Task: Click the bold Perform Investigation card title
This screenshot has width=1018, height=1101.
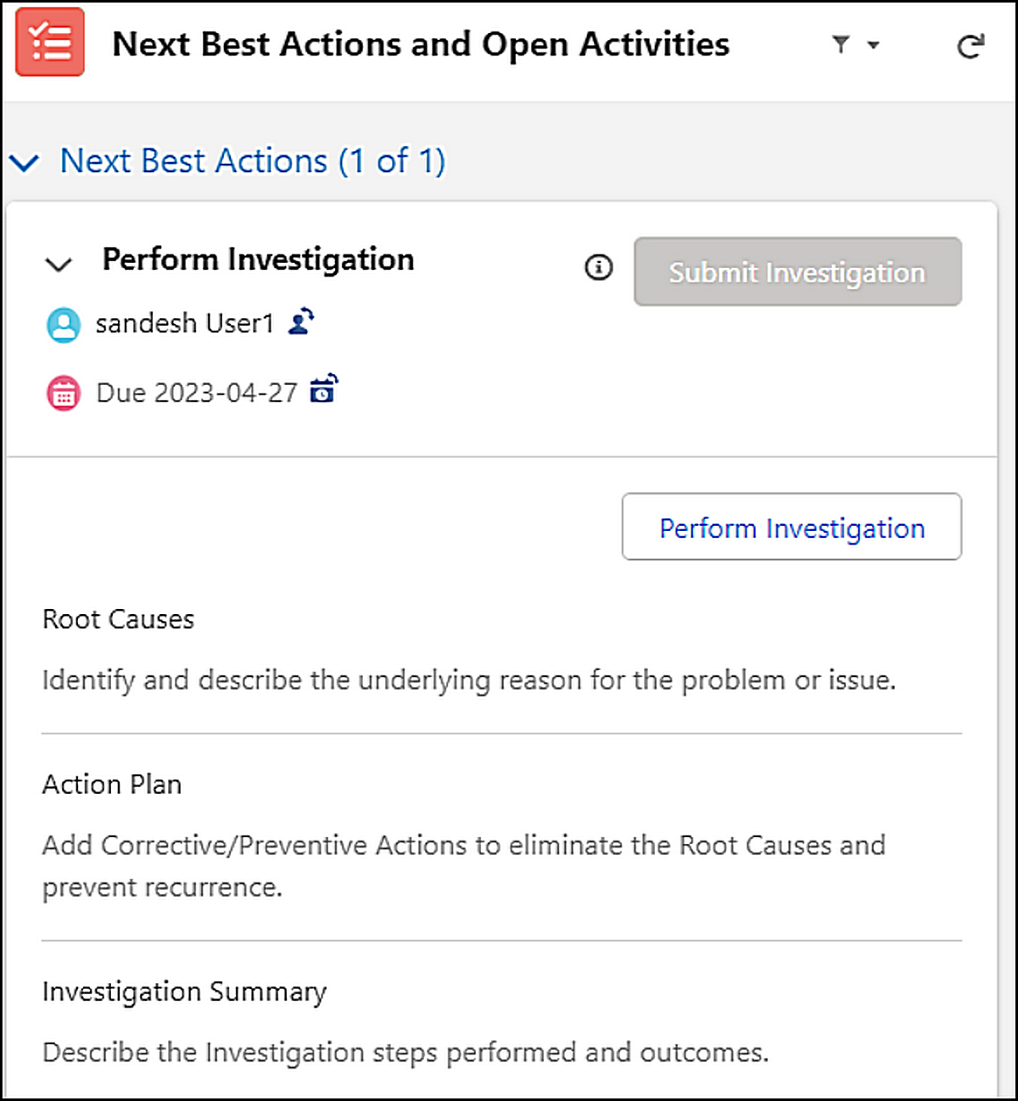Action: tap(258, 260)
